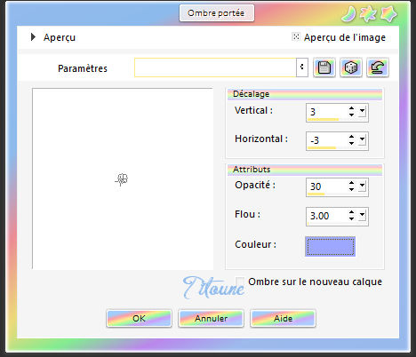The height and width of the screenshot is (357, 416).
Task: Open the Vertical value slider dropdown
Action: coord(362,112)
